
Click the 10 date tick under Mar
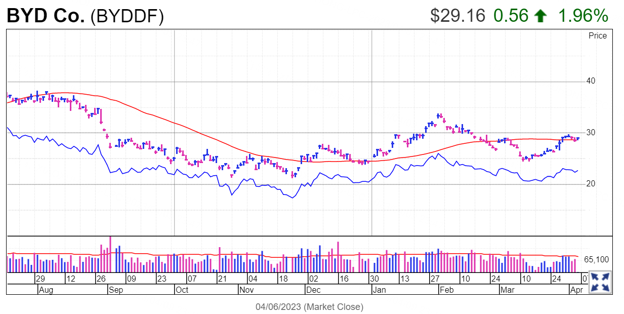[526, 279]
